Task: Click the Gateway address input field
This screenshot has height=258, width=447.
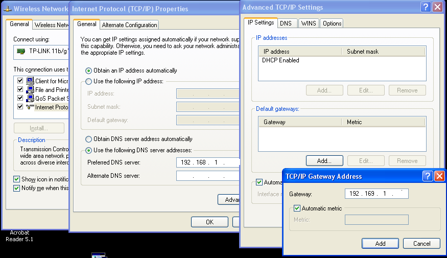Action: (377, 194)
